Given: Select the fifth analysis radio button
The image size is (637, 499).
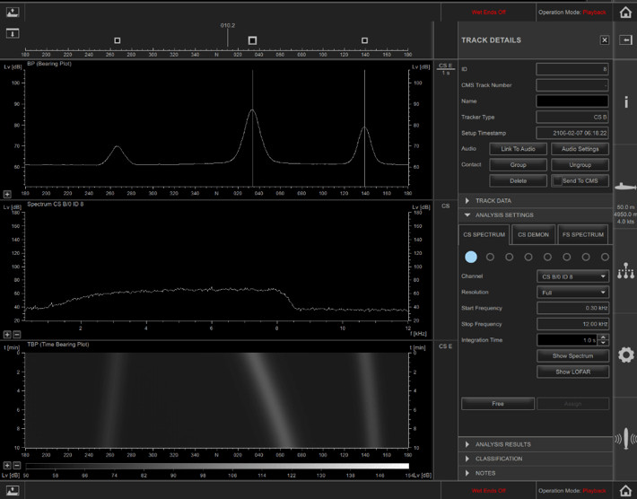Looking at the screenshot, I should (547, 257).
